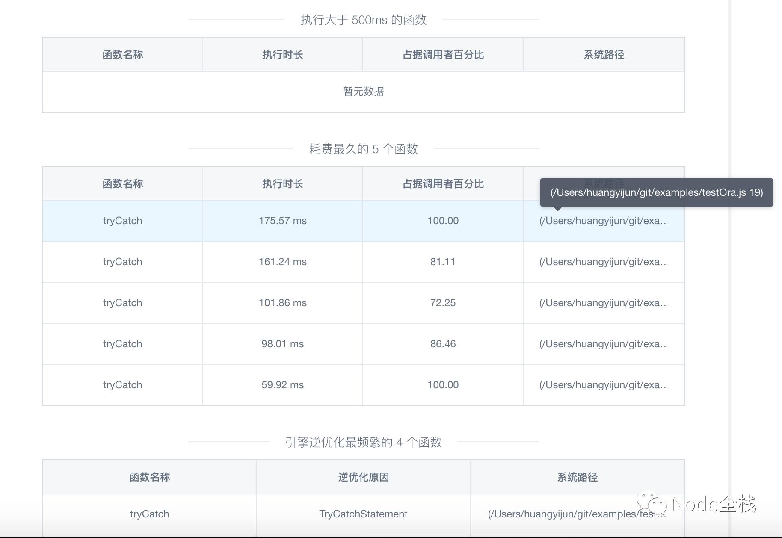Click the '161.24 ms' duration cell
The image size is (782, 538).
[283, 262]
